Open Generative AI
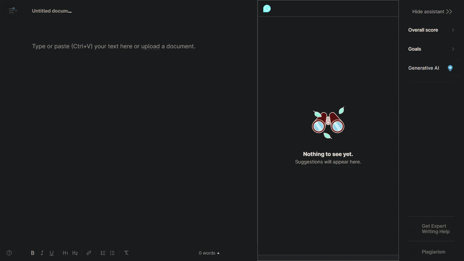Viewport: 464px width, 261px height. tap(431, 68)
